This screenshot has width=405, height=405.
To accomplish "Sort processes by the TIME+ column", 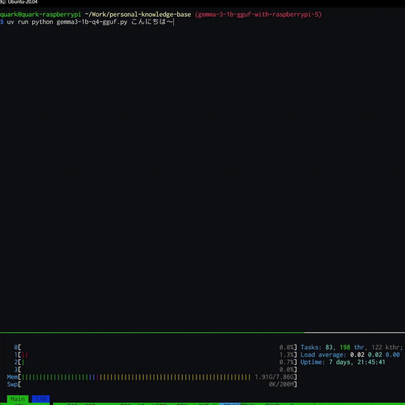I will (x=272, y=404).
